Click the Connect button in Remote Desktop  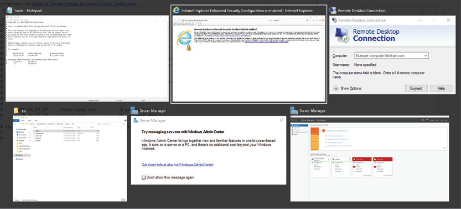point(416,88)
